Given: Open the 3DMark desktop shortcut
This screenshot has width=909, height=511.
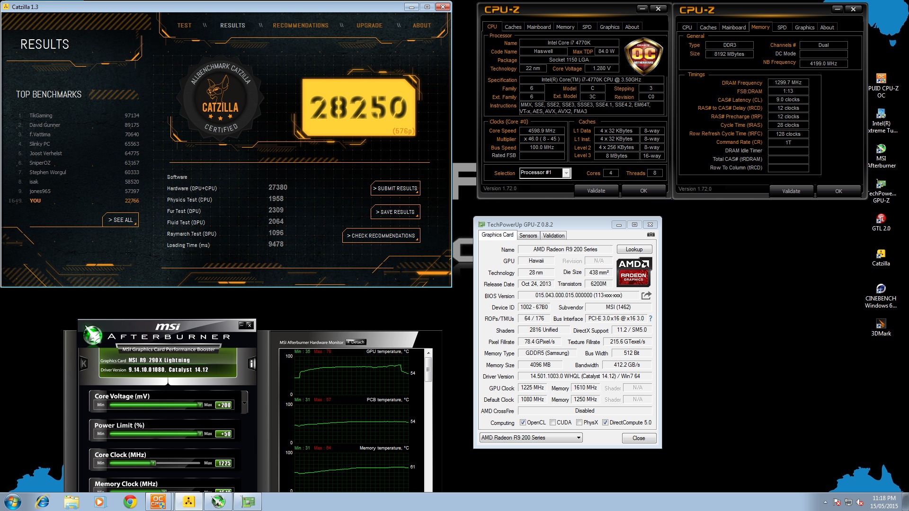Looking at the screenshot, I should coord(881,327).
